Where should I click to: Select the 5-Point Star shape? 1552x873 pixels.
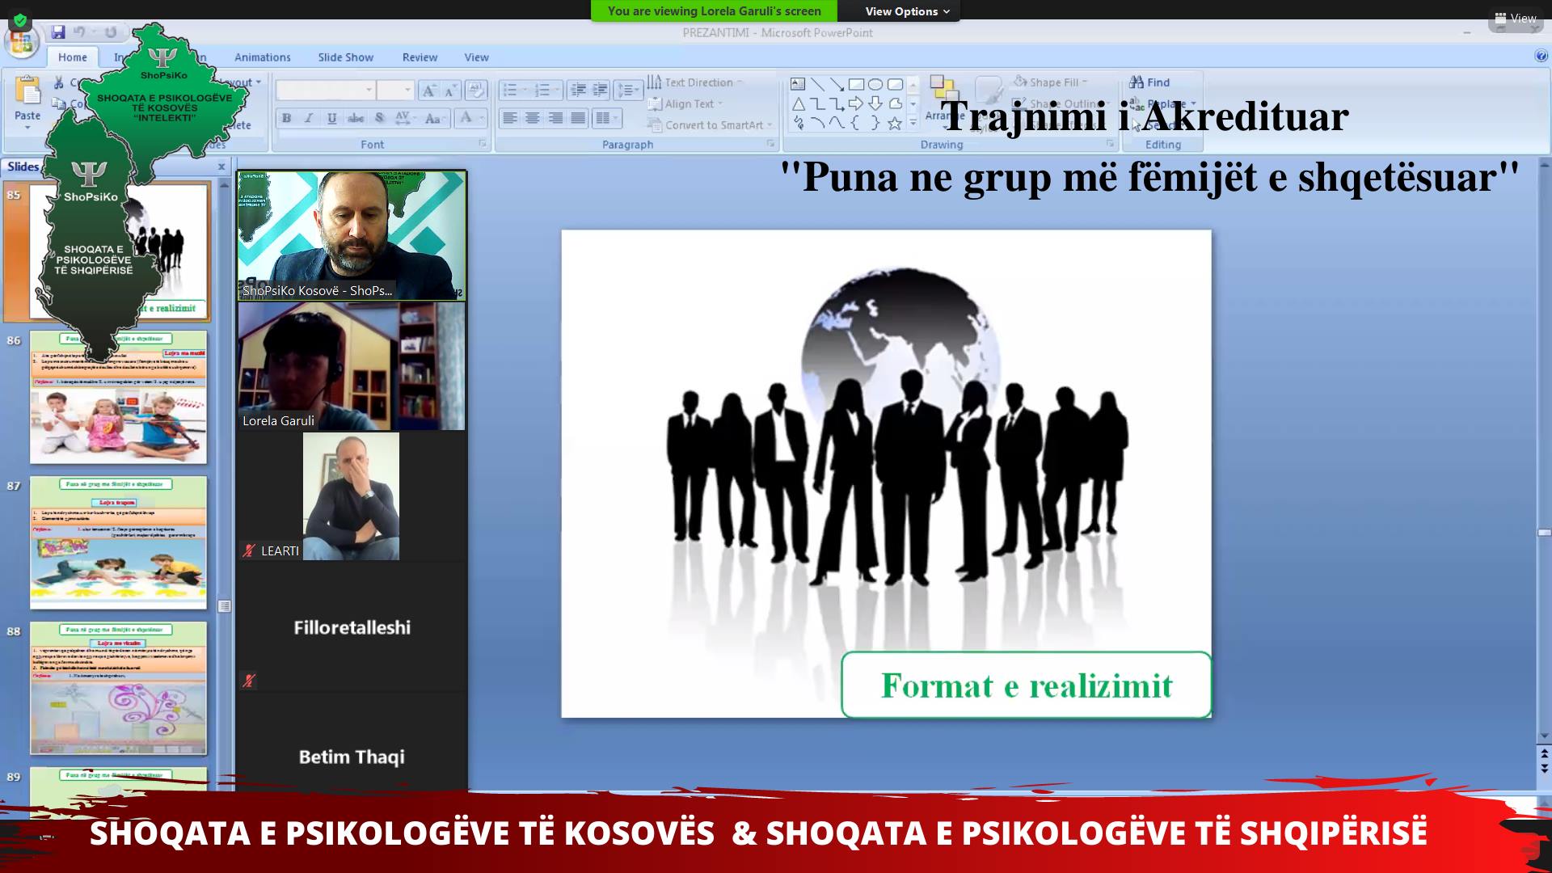895,124
